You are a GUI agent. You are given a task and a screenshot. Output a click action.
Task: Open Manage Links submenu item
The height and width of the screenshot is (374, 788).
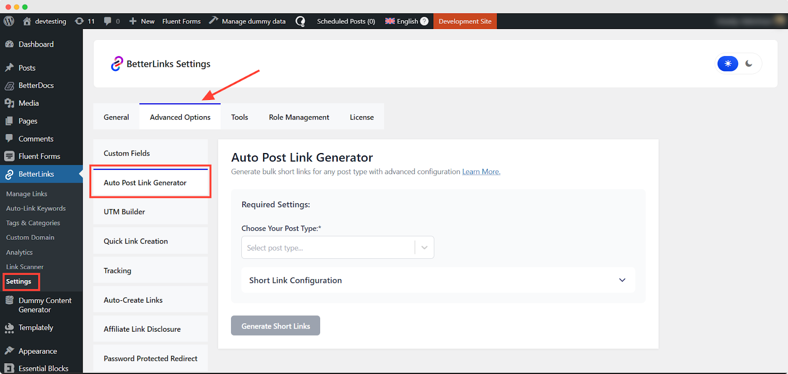click(x=27, y=194)
